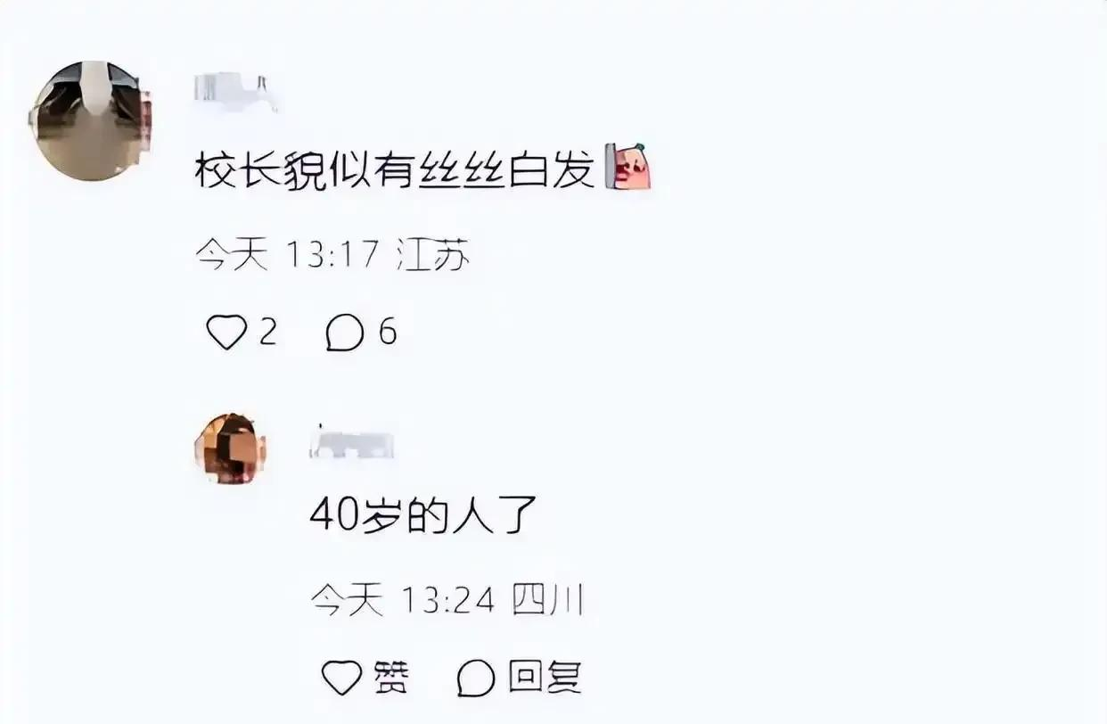Click the 赞 label on the reply
Image resolution: width=1107 pixels, height=724 pixels.
391,678
